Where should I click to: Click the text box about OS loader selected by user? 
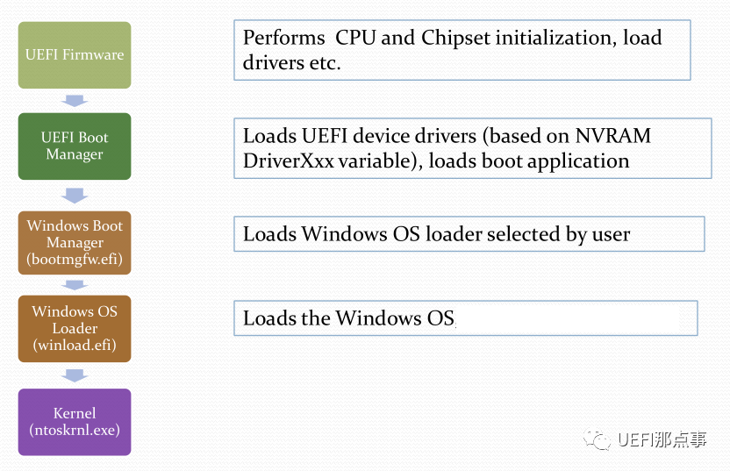[469, 234]
